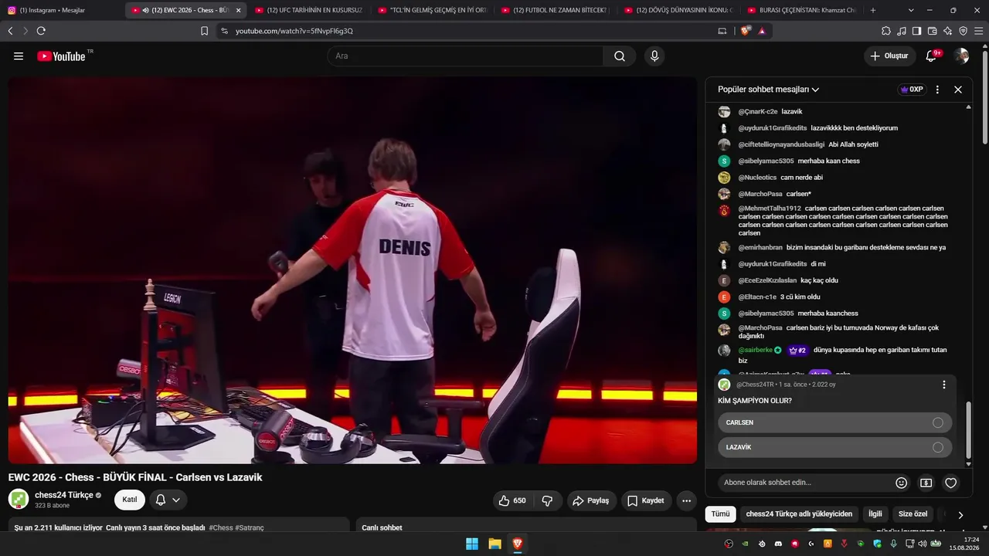This screenshot has width=989, height=556.
Task: Send a Super Chat via the dollar icon
Action: [x=926, y=483]
